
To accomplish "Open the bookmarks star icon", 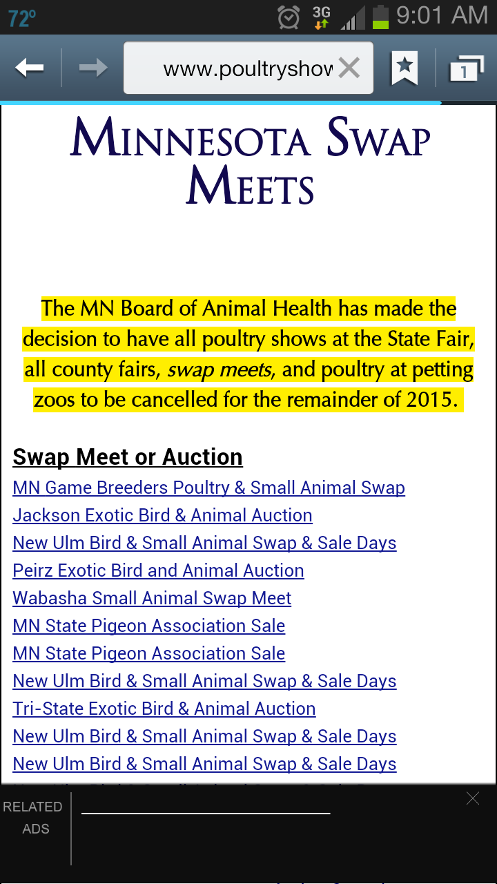I will coord(405,68).
